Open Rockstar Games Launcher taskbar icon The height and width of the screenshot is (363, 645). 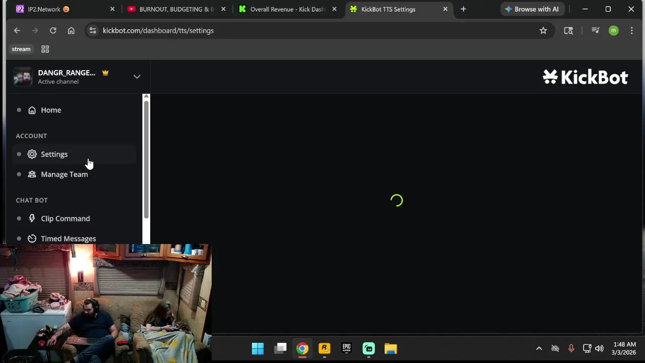click(325, 348)
